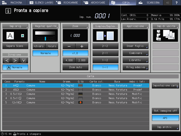181x136 pixels.
Task: Enable Zoom auto
Action: pos(75,67)
